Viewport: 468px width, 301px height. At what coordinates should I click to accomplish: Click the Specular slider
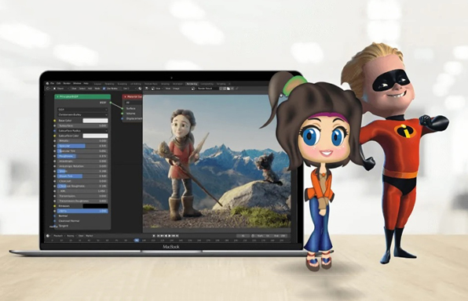[82, 146]
